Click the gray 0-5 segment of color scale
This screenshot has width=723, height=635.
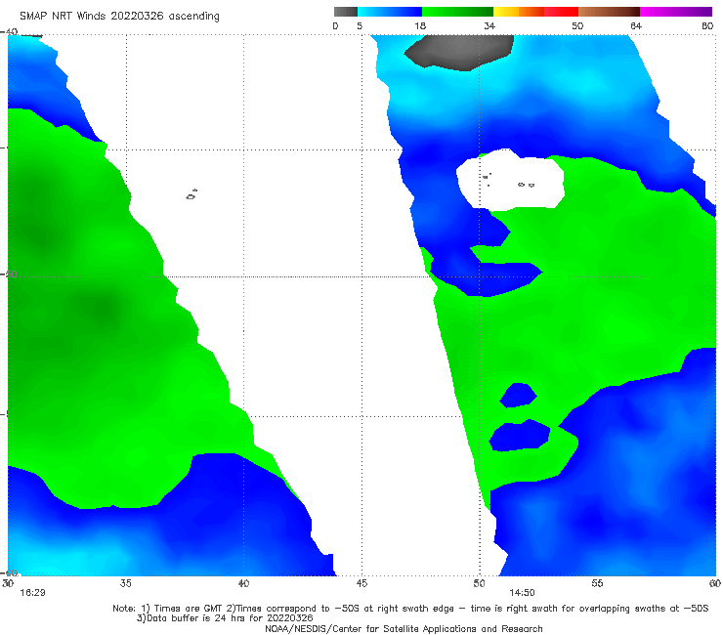346,12
